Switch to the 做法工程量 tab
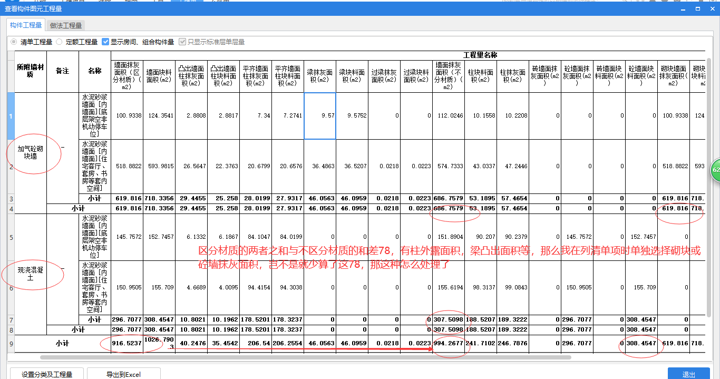Screen dimensions: 720x379 pyautogui.click(x=66, y=25)
